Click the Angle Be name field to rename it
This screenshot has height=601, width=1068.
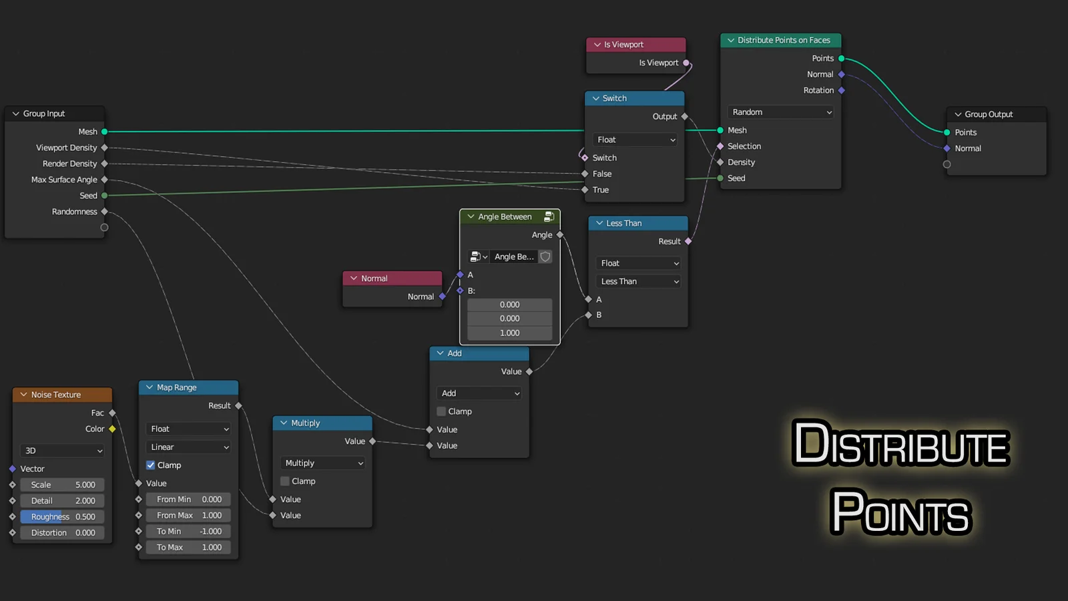(513, 256)
